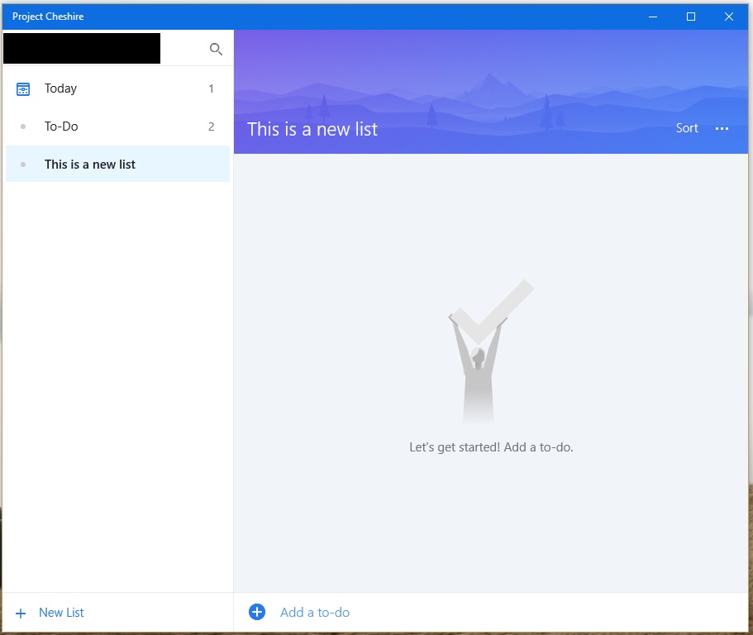Click the To-Do item count badge
This screenshot has height=635, width=753.
coord(211,127)
